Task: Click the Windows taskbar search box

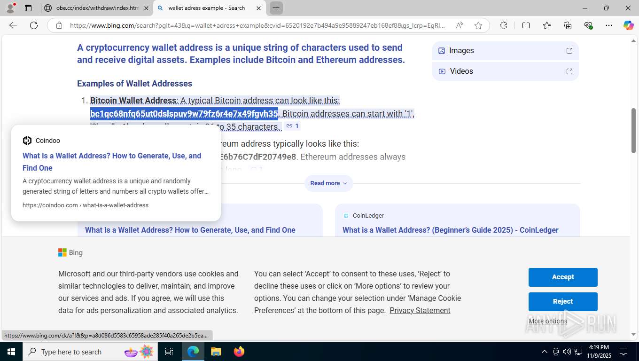Action: click(90, 352)
